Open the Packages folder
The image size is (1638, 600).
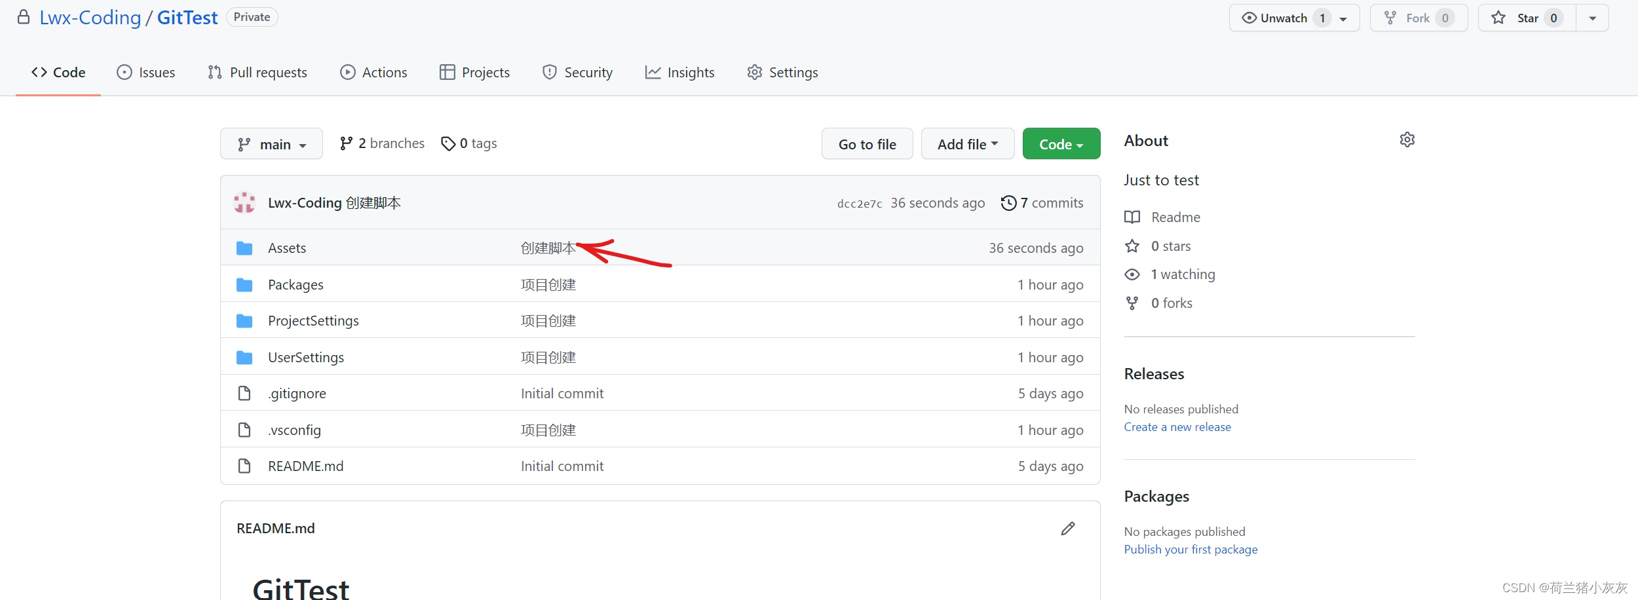295,284
